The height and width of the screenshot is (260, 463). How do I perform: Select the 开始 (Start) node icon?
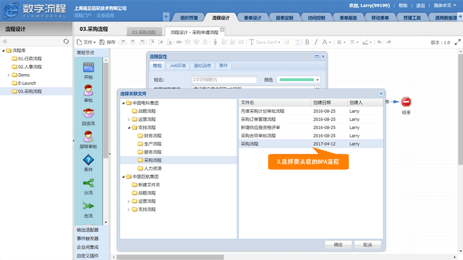(x=88, y=67)
